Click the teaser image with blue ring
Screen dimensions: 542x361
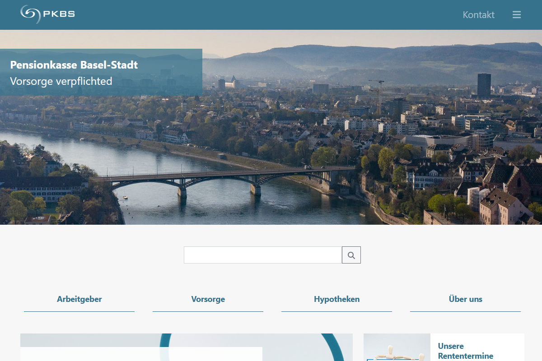[x=307, y=347]
